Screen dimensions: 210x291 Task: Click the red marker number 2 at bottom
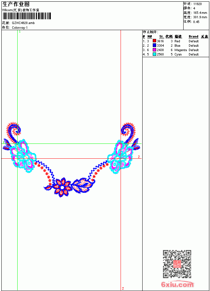pyautogui.click(x=123, y=288)
